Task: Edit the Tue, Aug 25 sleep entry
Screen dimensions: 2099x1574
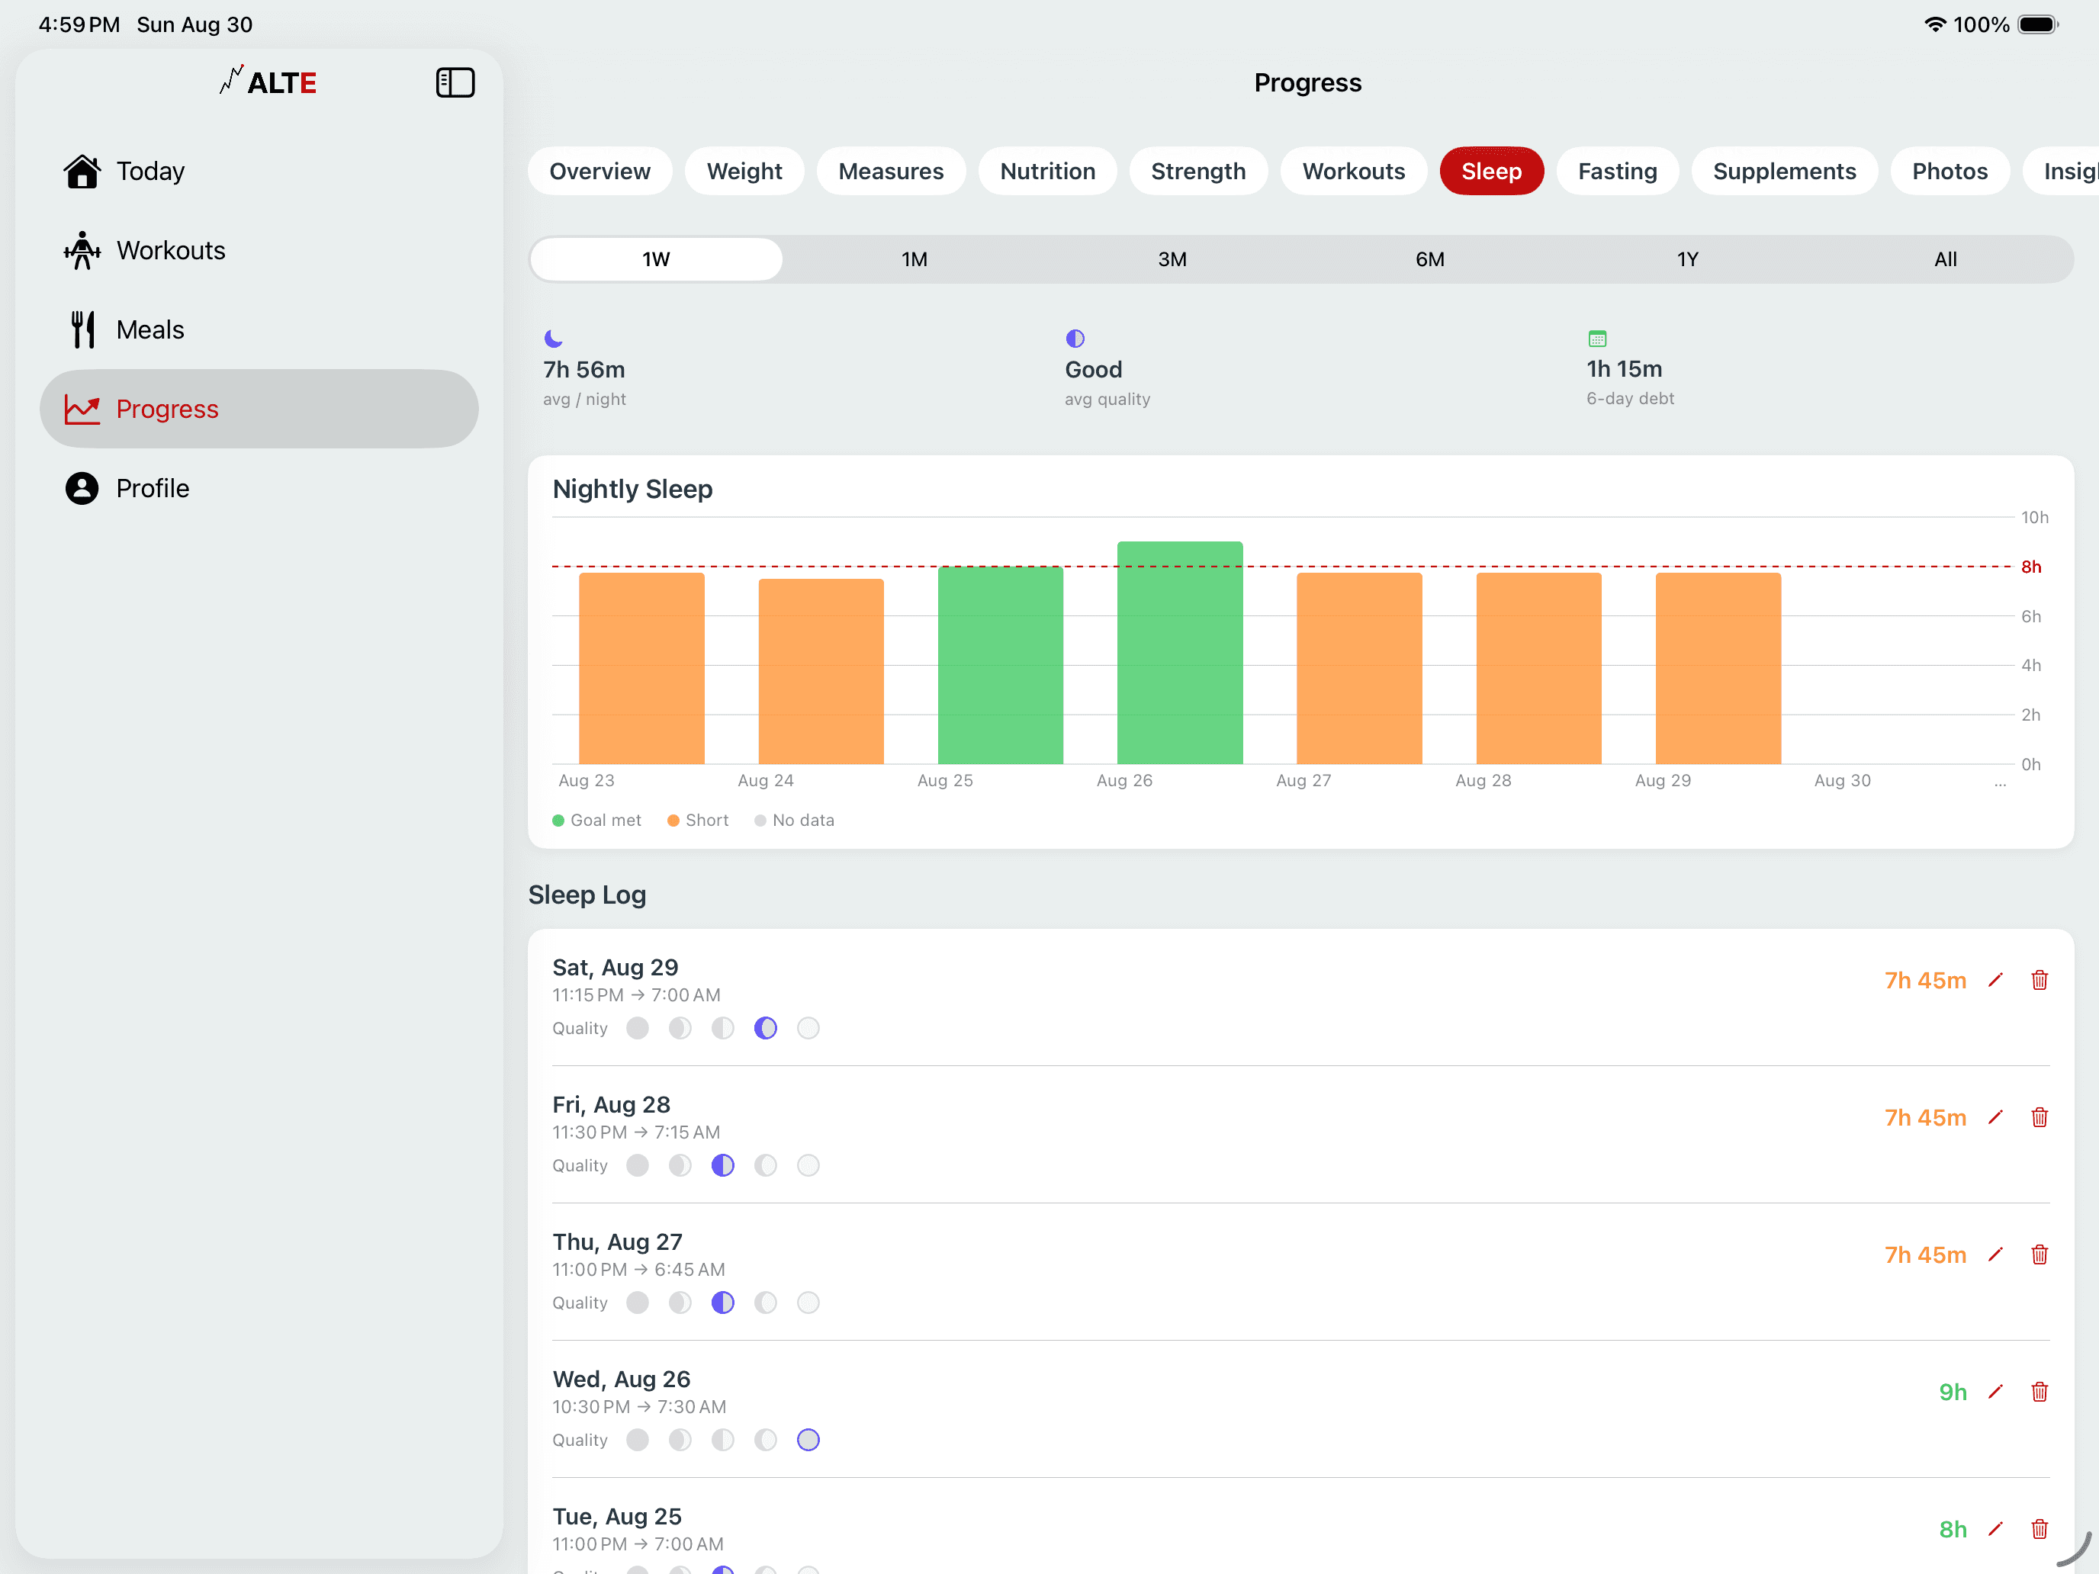Action: tap(1995, 1530)
